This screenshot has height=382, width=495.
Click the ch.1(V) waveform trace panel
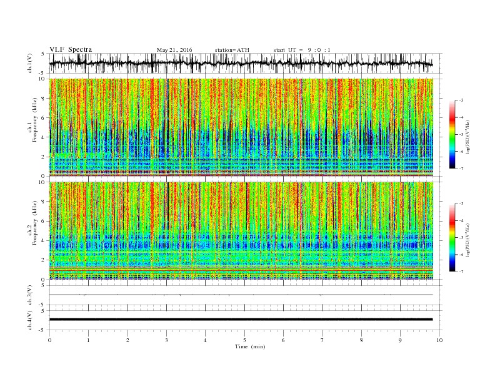[x=246, y=63]
